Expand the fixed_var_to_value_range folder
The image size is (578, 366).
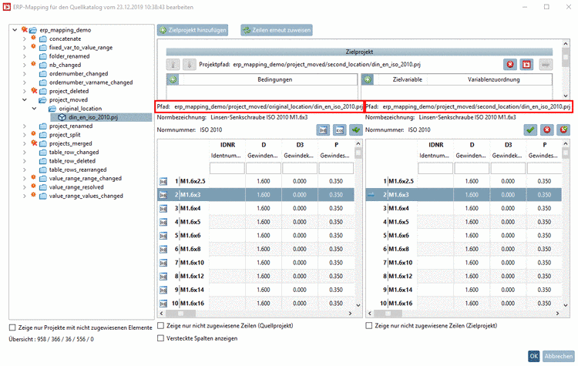[25, 48]
